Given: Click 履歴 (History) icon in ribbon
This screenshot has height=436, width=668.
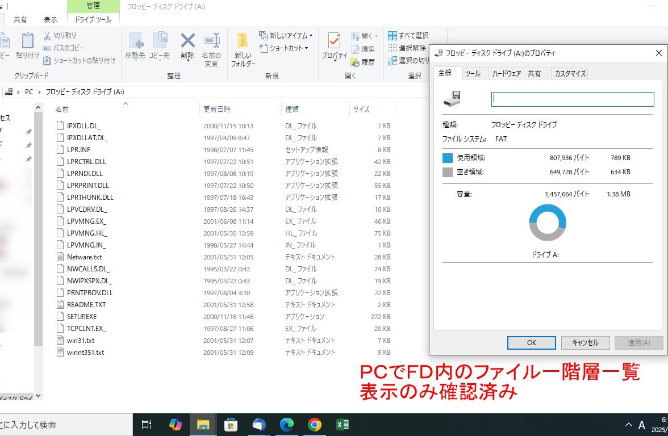Looking at the screenshot, I should 363,62.
